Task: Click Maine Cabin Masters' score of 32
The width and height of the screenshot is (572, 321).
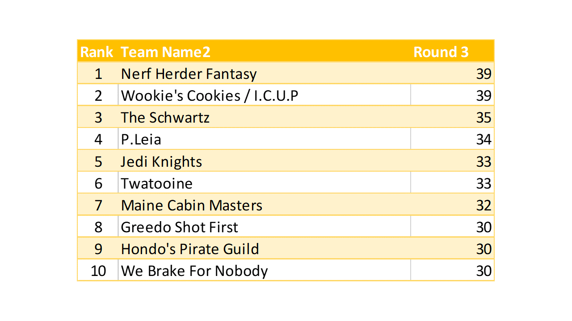Action: pos(483,205)
